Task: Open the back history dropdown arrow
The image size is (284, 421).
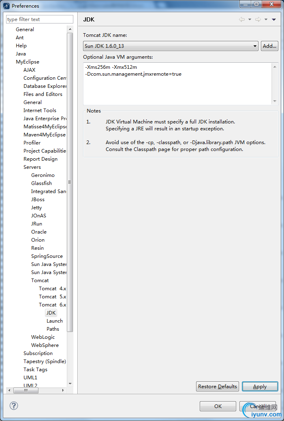Action: 250,19
